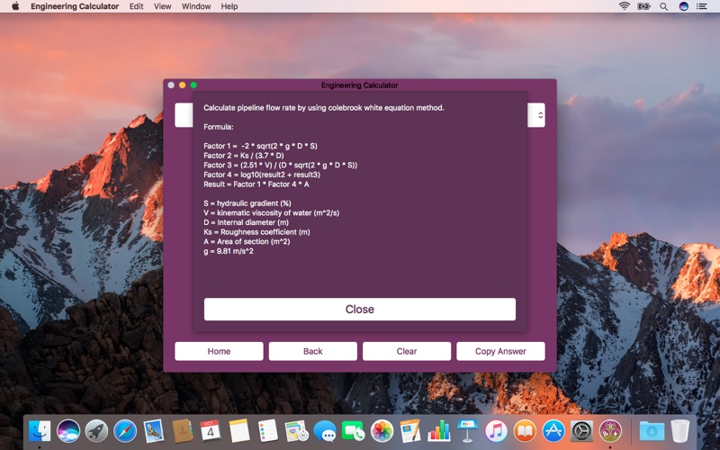The width and height of the screenshot is (720, 450).
Task: Minimize the Engineering Calculator window
Action: 183,85
